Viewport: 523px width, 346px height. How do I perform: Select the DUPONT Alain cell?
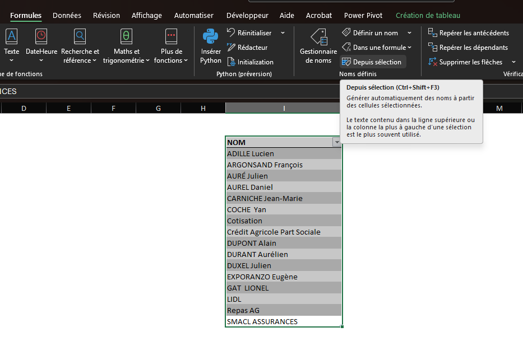point(283,243)
